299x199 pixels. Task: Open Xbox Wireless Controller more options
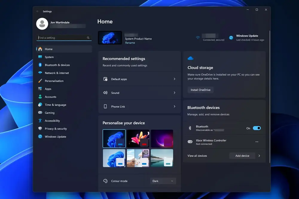click(x=257, y=142)
